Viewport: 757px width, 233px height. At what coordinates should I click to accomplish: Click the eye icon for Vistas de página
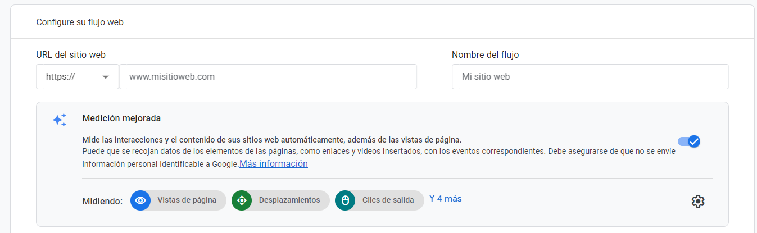140,200
